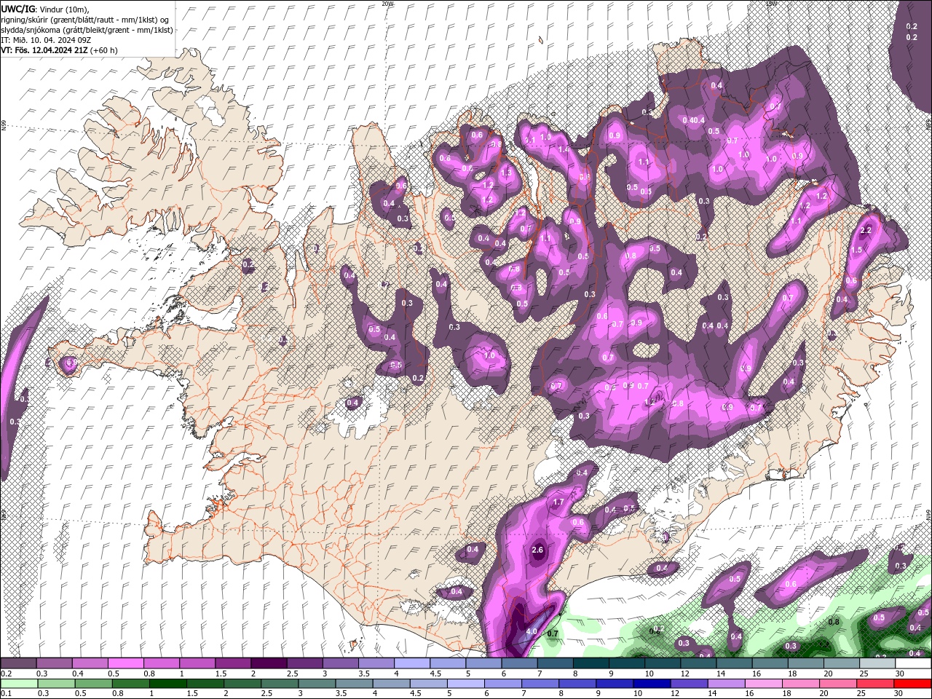Click the '1.7' snowfall value on the map
The width and height of the screenshot is (932, 699).
(x=559, y=502)
